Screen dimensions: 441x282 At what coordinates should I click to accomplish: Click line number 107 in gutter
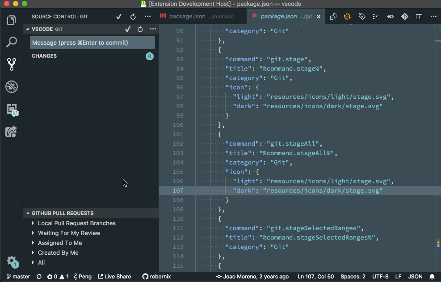[178, 190]
